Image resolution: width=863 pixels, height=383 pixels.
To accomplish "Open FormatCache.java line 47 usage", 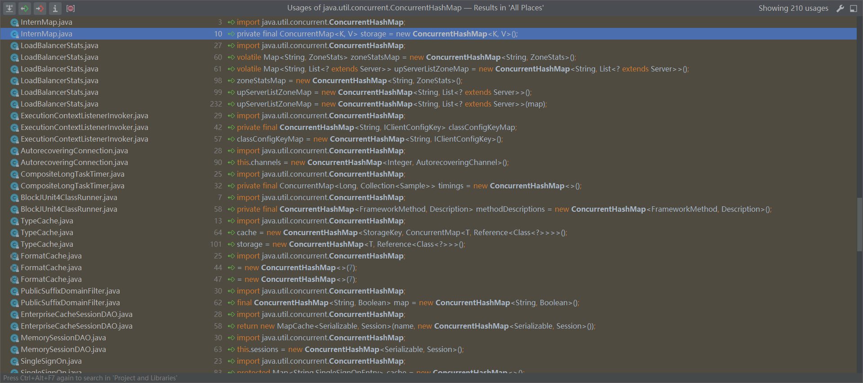I will point(428,279).
